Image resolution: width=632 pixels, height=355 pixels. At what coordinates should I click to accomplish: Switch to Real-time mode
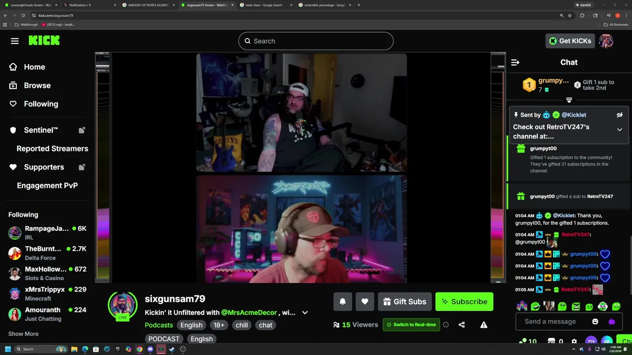(x=411, y=325)
